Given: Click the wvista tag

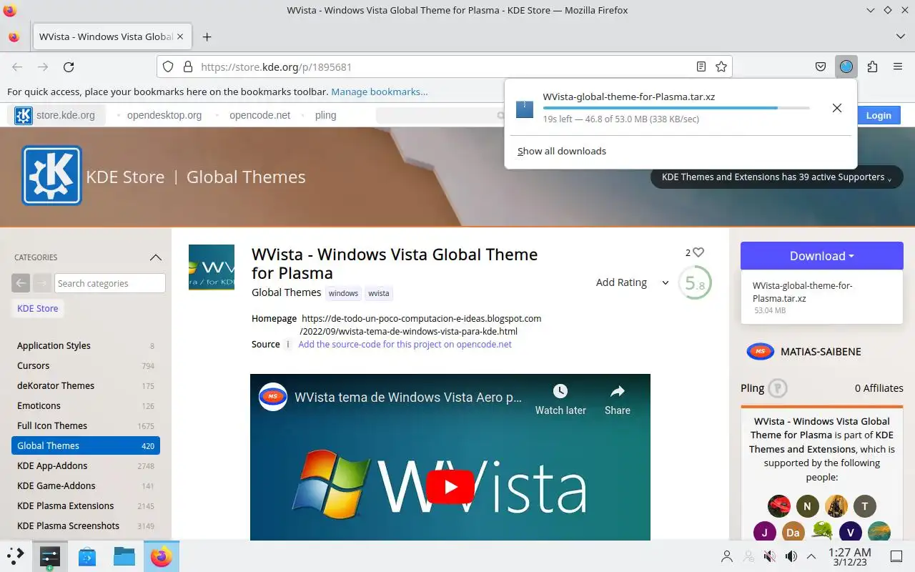Looking at the screenshot, I should point(379,293).
